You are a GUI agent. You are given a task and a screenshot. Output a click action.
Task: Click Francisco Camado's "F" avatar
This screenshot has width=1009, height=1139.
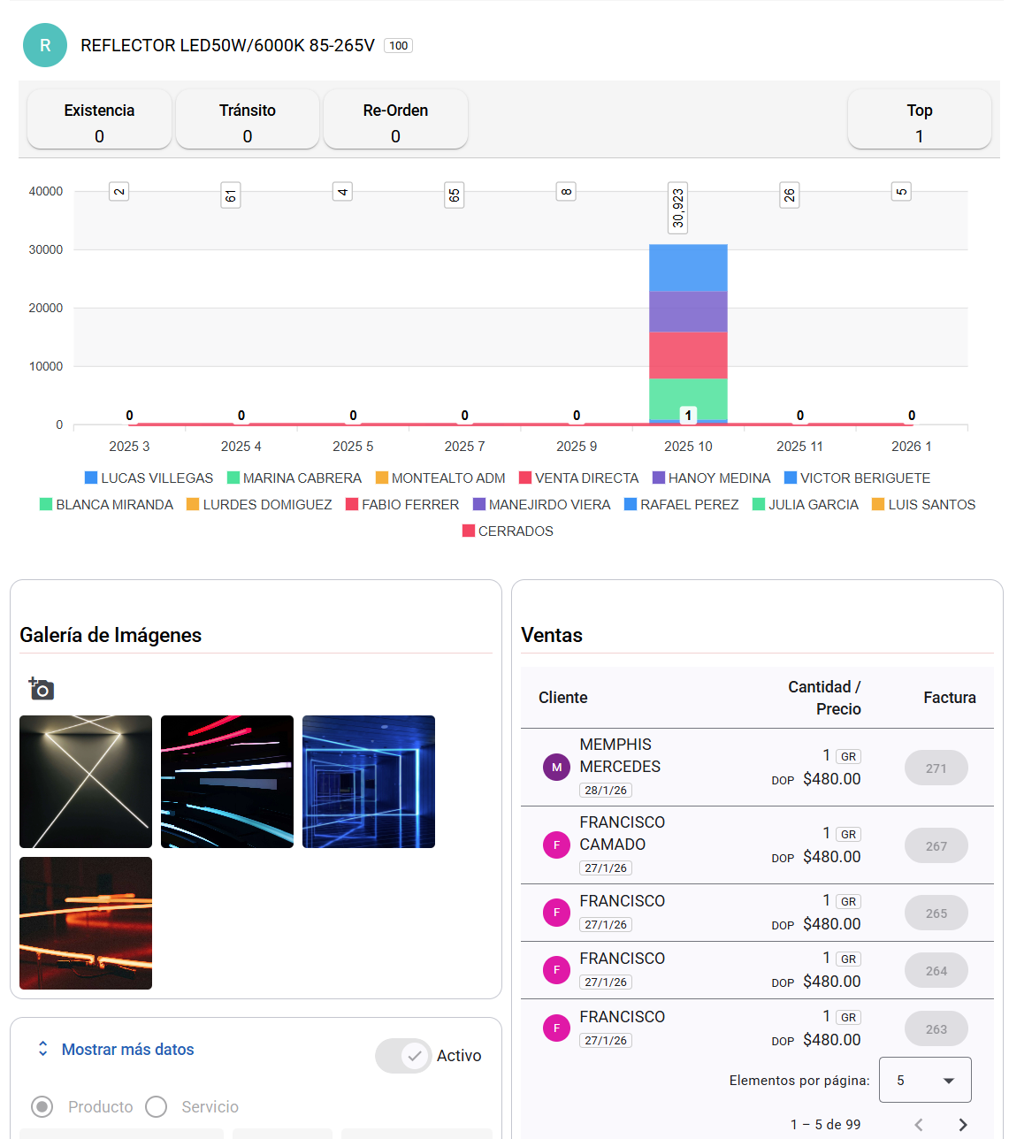[556, 845]
